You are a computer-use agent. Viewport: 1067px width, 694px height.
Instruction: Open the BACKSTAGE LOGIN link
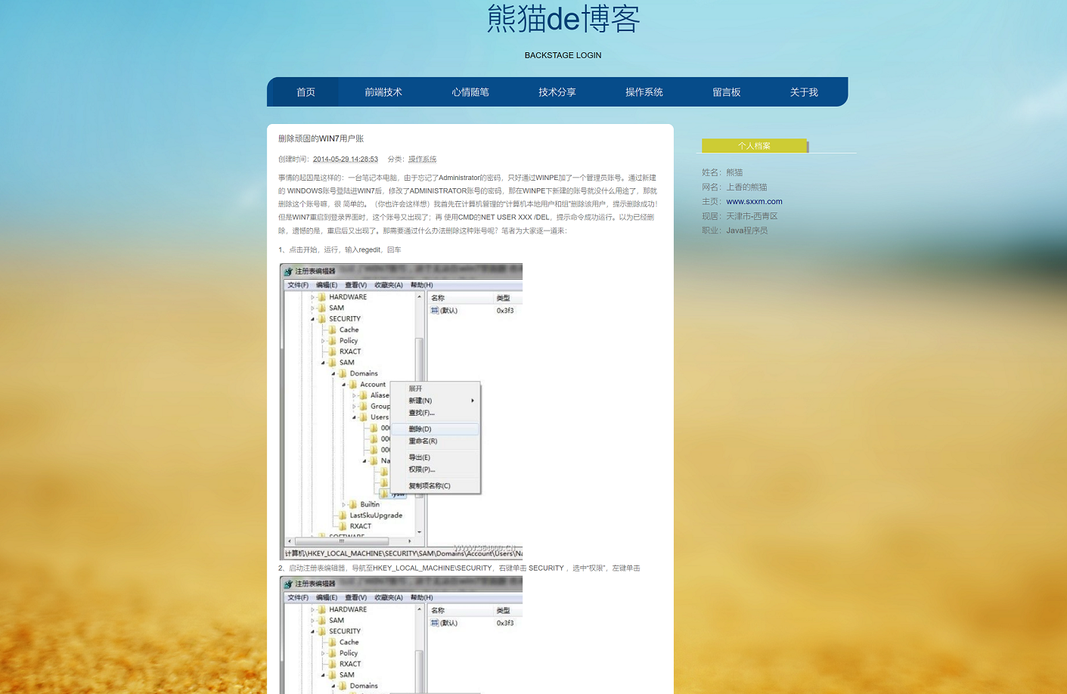click(563, 55)
